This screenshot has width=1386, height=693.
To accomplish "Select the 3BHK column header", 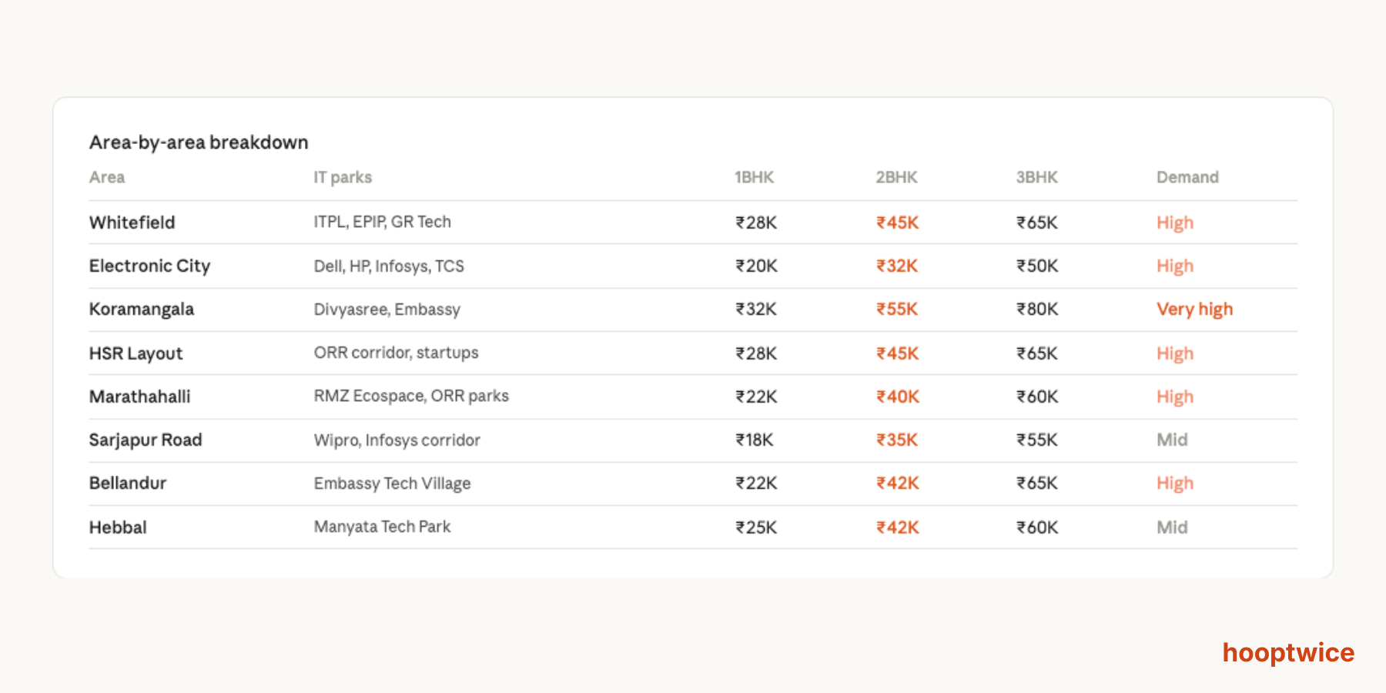I will click(x=1036, y=177).
